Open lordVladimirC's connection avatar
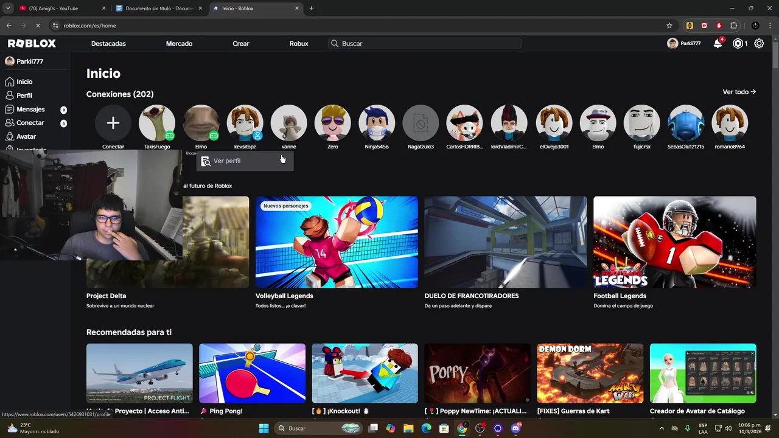779x438 pixels. tap(509, 123)
